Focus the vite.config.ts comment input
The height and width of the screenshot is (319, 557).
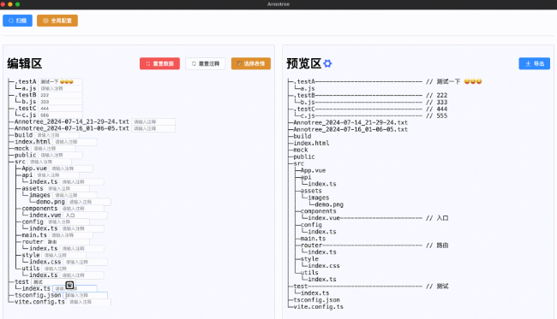point(89,302)
